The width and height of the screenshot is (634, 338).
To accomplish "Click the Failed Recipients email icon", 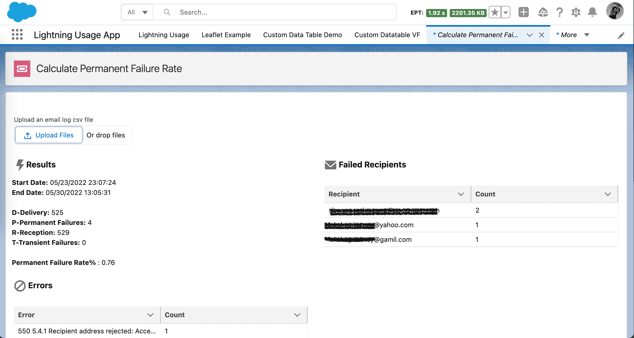I will [x=330, y=165].
